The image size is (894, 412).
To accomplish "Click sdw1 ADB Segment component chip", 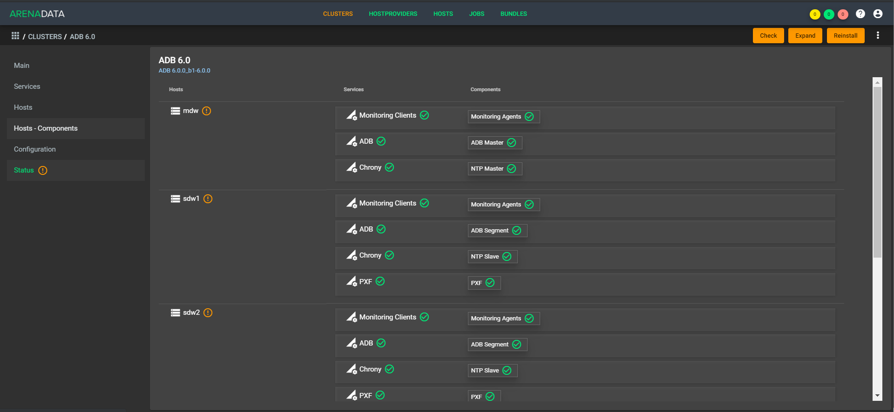I will pyautogui.click(x=497, y=231).
